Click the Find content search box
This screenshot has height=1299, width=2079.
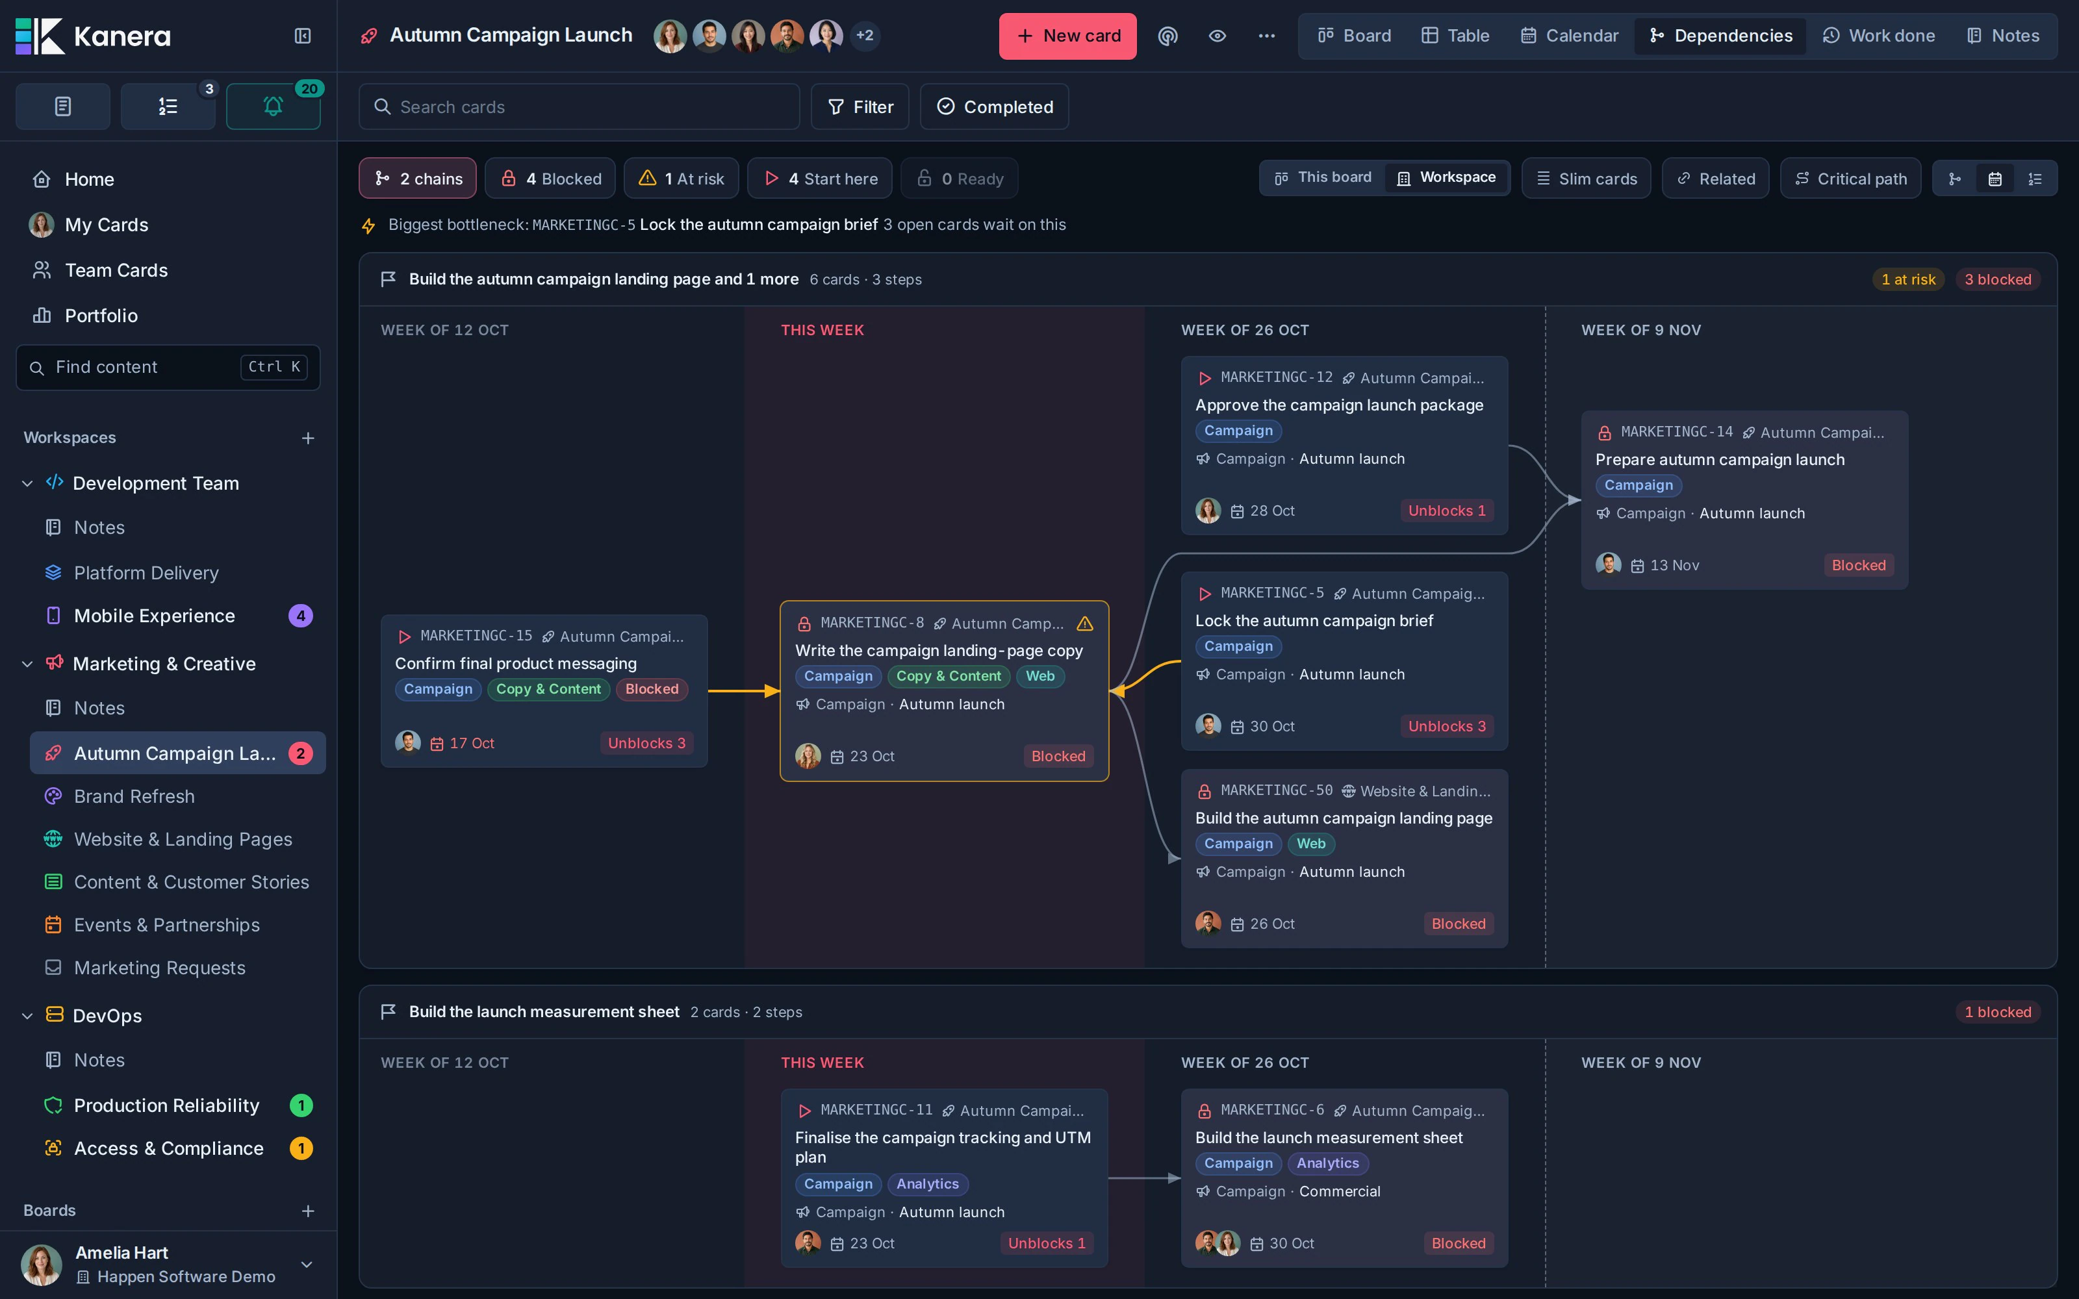tap(168, 367)
